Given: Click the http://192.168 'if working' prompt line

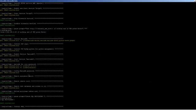Looking at the screenshot, I should tap(23, 32).
